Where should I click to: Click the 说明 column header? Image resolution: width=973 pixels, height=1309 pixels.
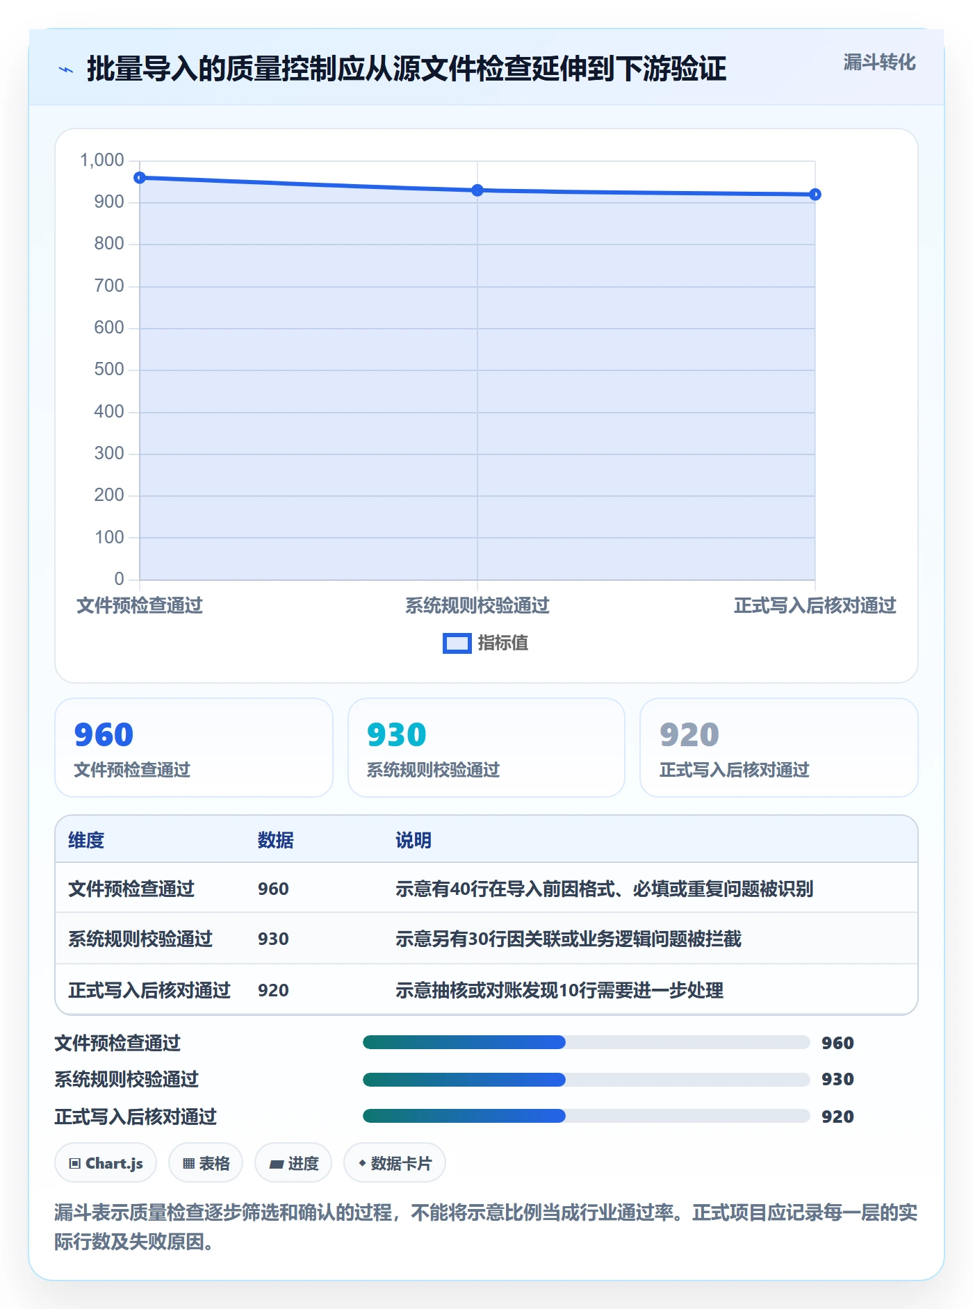click(414, 840)
